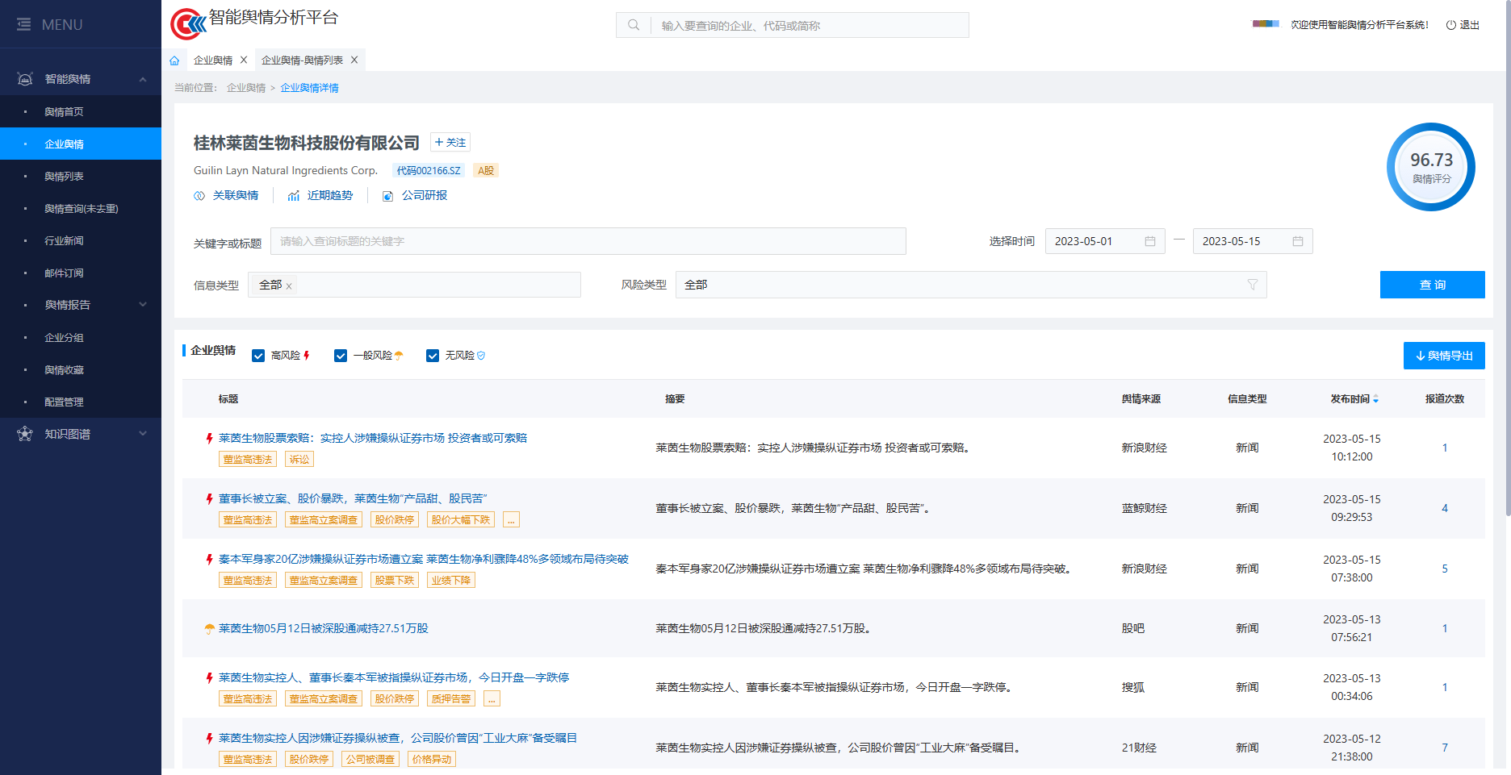Select 舆情查询(未去重) in sidebar

coord(81,208)
